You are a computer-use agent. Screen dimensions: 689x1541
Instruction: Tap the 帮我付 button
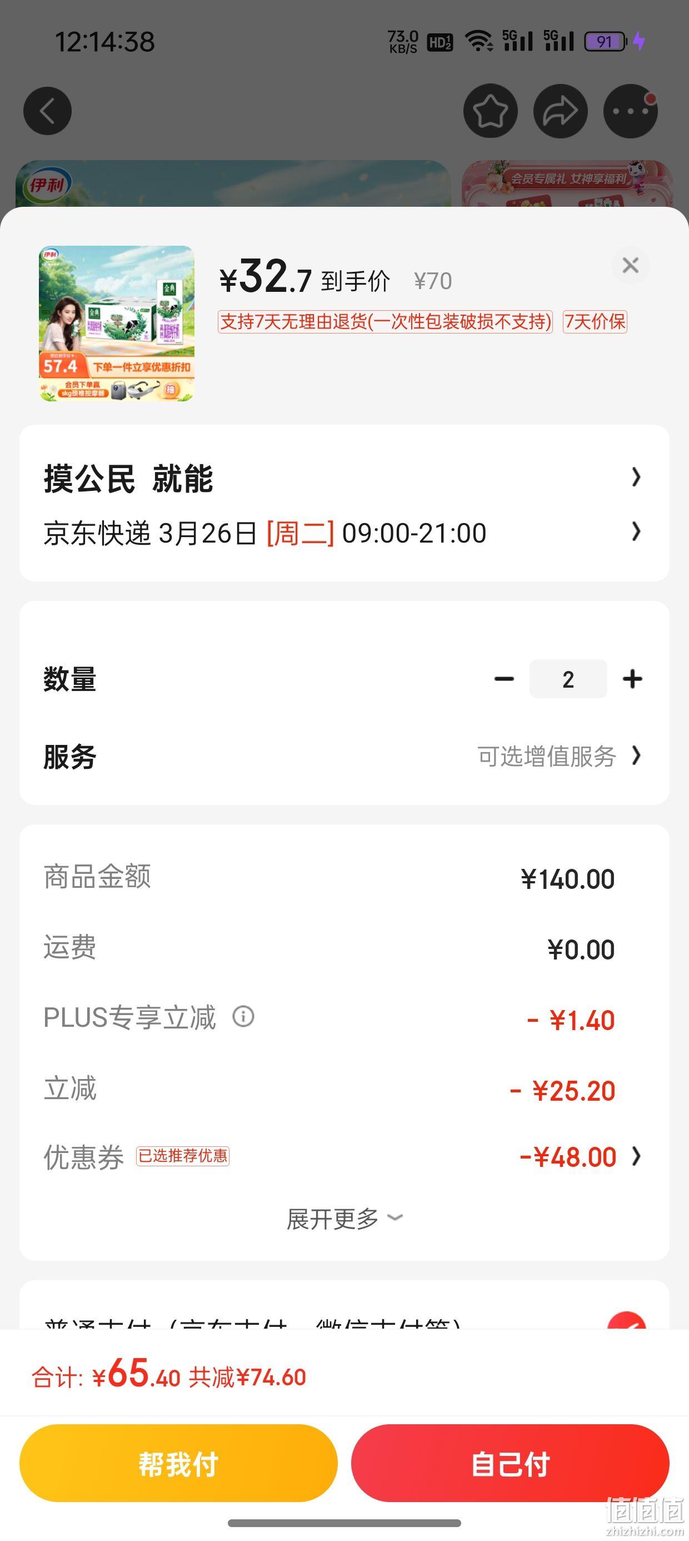pos(178,1463)
